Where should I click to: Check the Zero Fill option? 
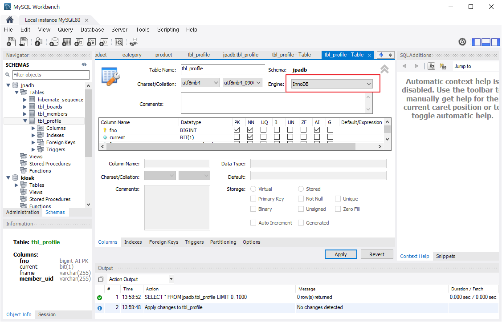338,209
